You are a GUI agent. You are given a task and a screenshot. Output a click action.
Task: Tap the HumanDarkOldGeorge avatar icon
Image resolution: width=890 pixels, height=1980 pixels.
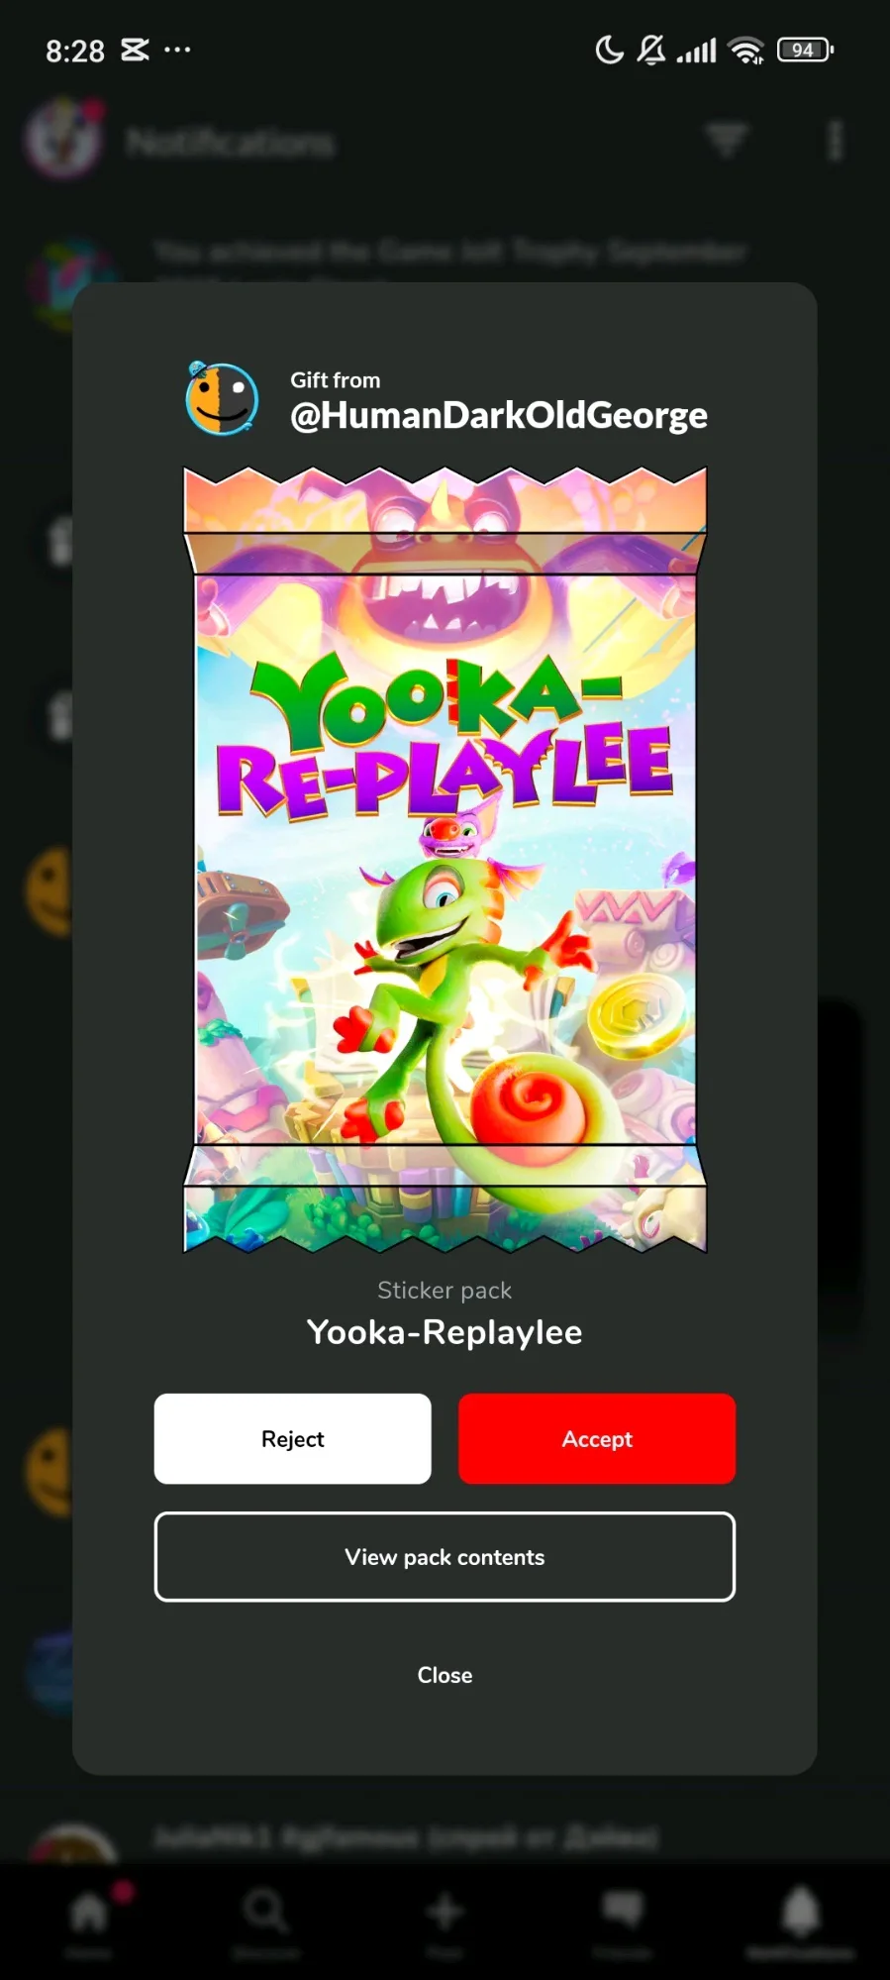222,398
